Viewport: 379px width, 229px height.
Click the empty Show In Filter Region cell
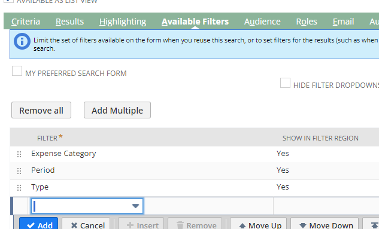[x=326, y=206]
